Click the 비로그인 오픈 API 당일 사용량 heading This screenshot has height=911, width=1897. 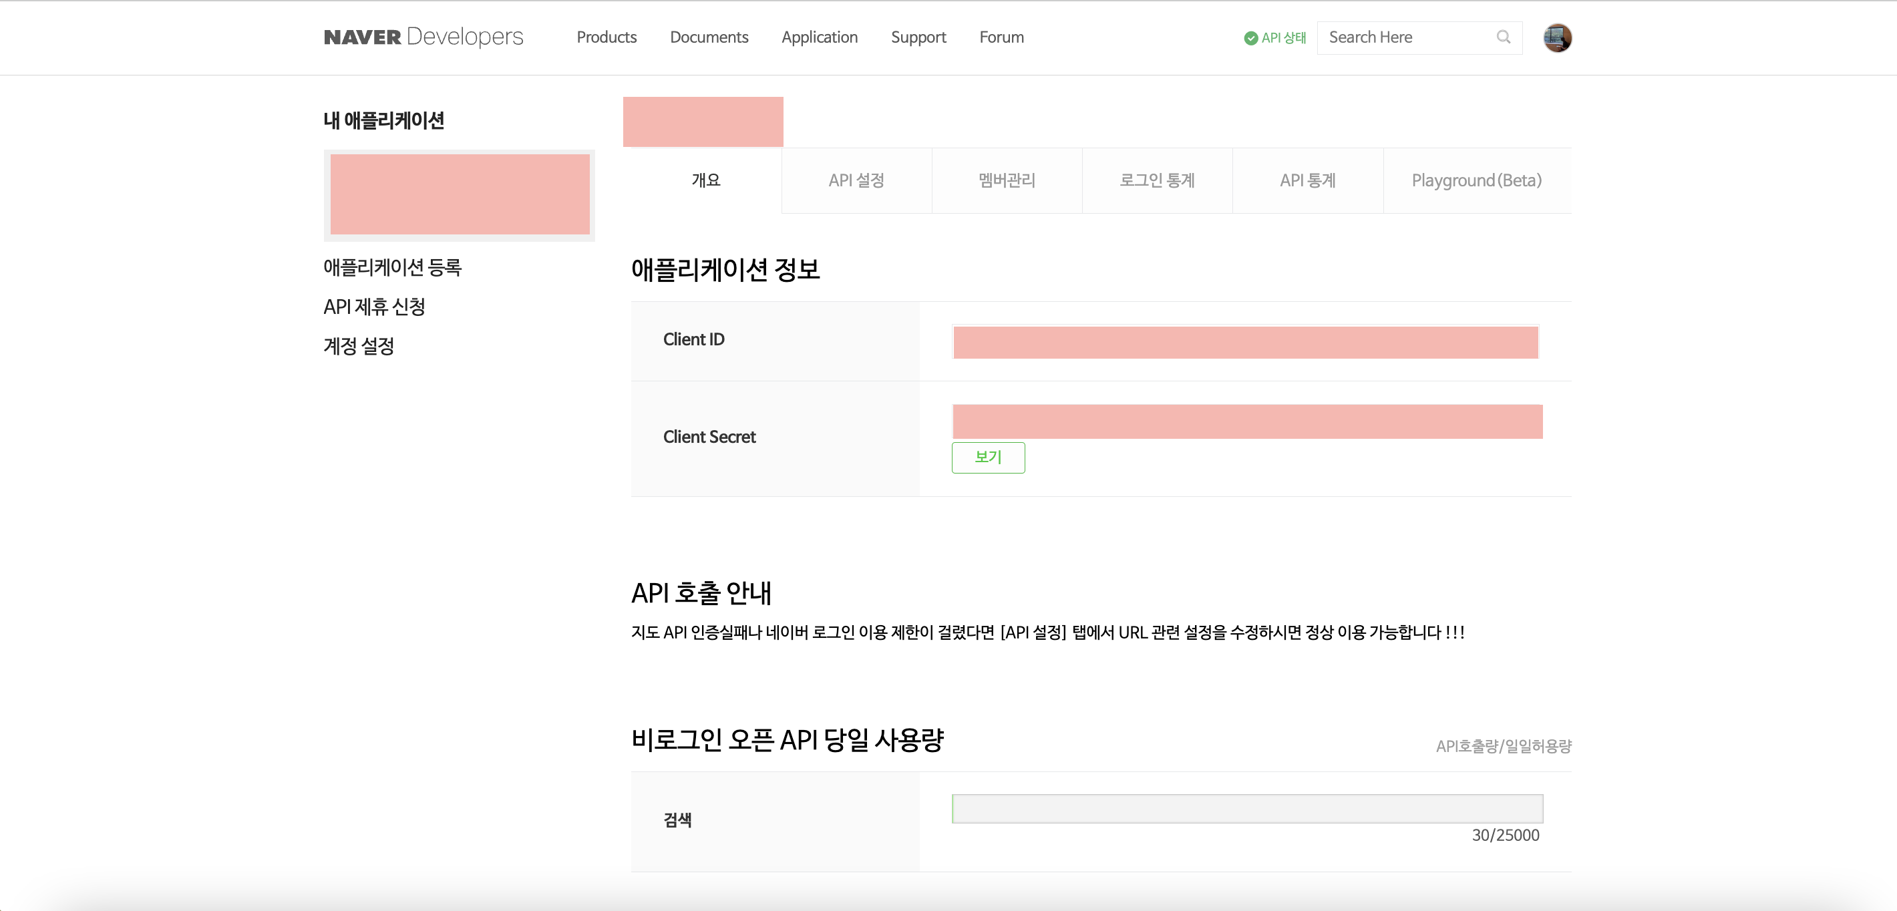pos(788,739)
